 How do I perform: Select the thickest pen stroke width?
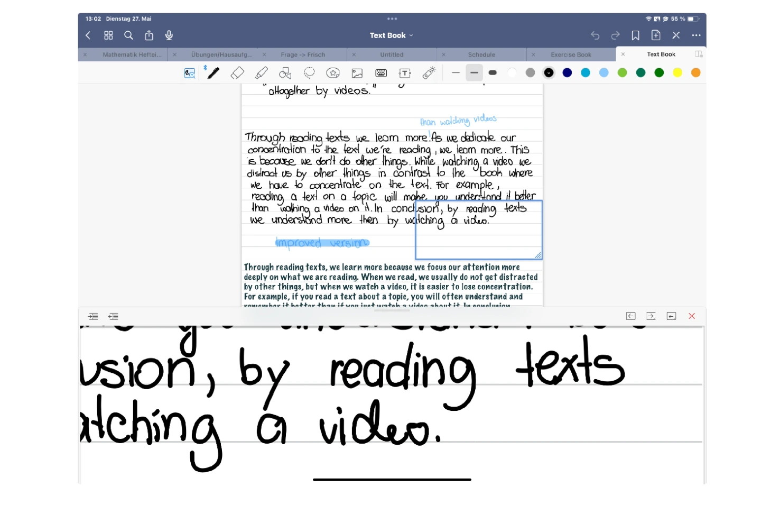coord(493,73)
